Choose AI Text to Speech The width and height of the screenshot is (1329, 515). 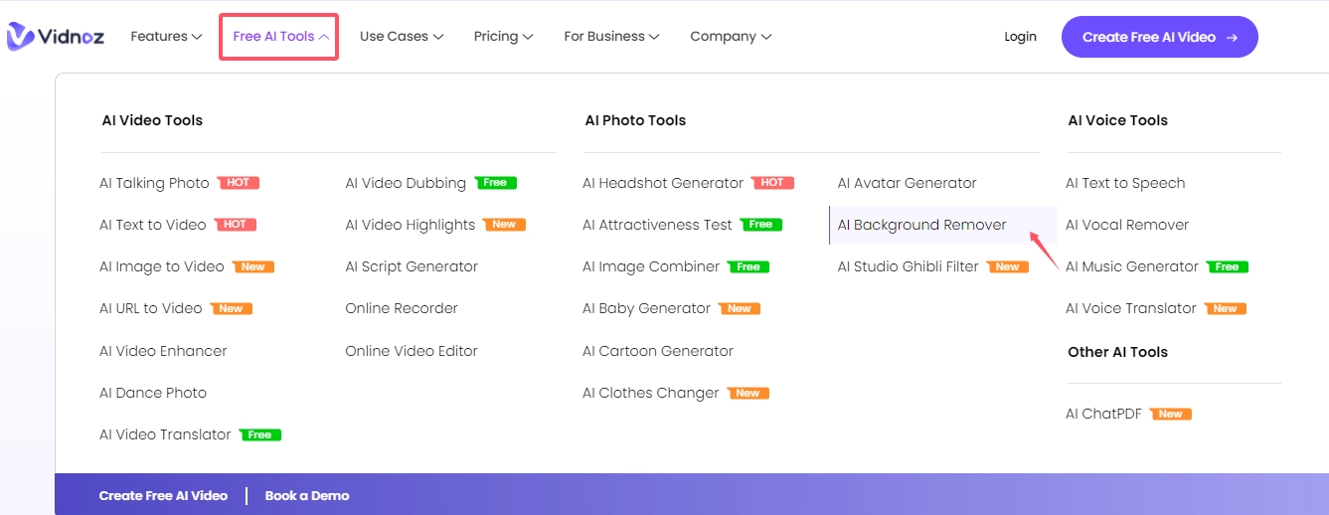[1125, 183]
